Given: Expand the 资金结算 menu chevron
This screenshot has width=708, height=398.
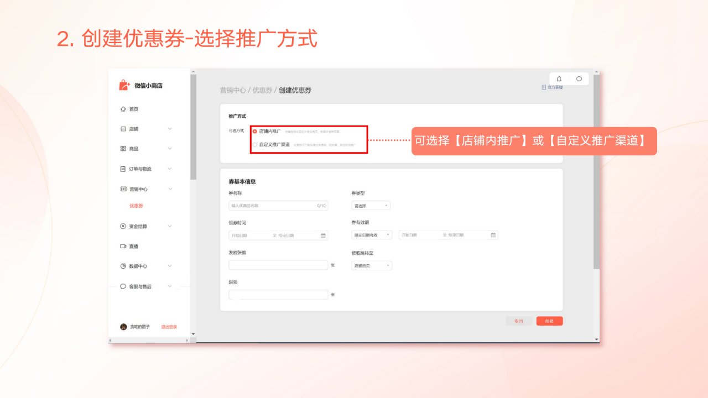Looking at the screenshot, I should [170, 226].
